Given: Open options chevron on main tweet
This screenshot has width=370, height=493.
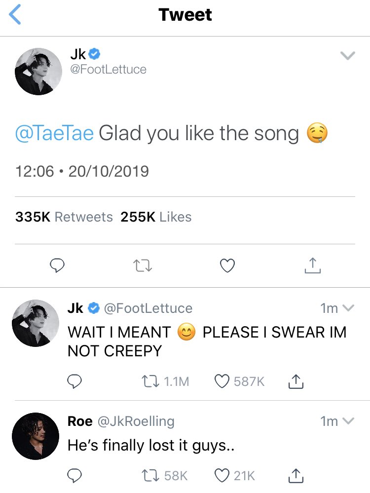Looking at the screenshot, I should tap(348, 56).
